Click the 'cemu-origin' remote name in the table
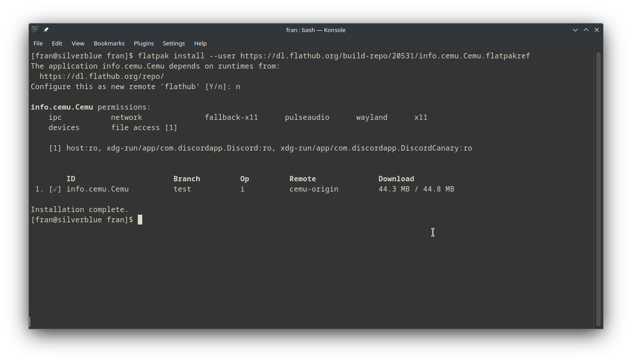 314,189
